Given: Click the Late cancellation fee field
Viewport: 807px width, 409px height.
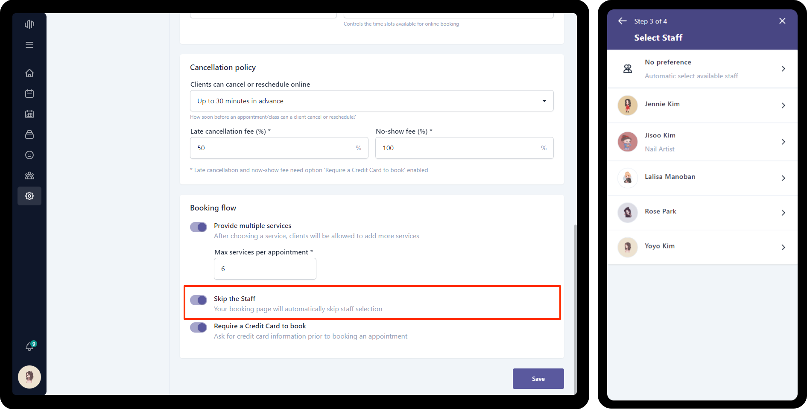Looking at the screenshot, I should coord(273,148).
